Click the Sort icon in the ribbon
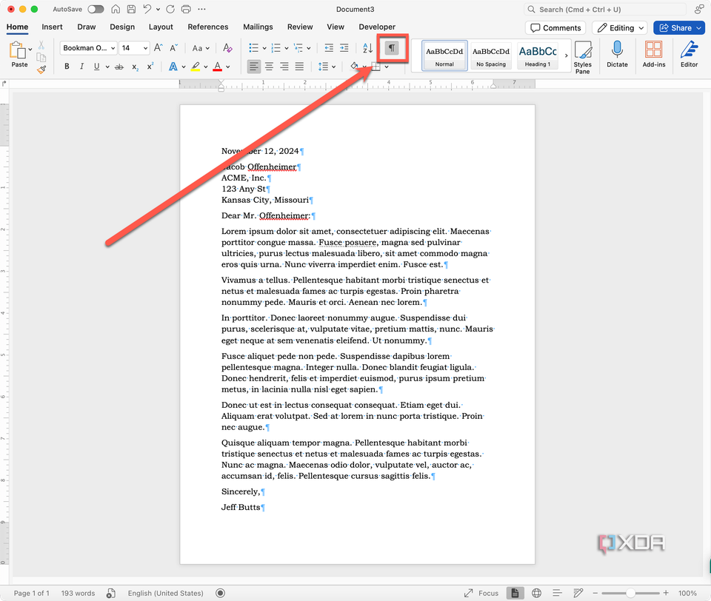711x601 pixels. point(367,49)
